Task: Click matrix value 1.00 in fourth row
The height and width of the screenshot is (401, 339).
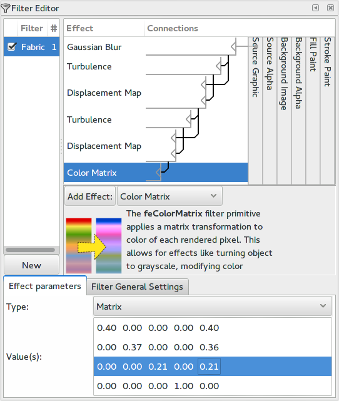Action: pyautogui.click(x=183, y=386)
